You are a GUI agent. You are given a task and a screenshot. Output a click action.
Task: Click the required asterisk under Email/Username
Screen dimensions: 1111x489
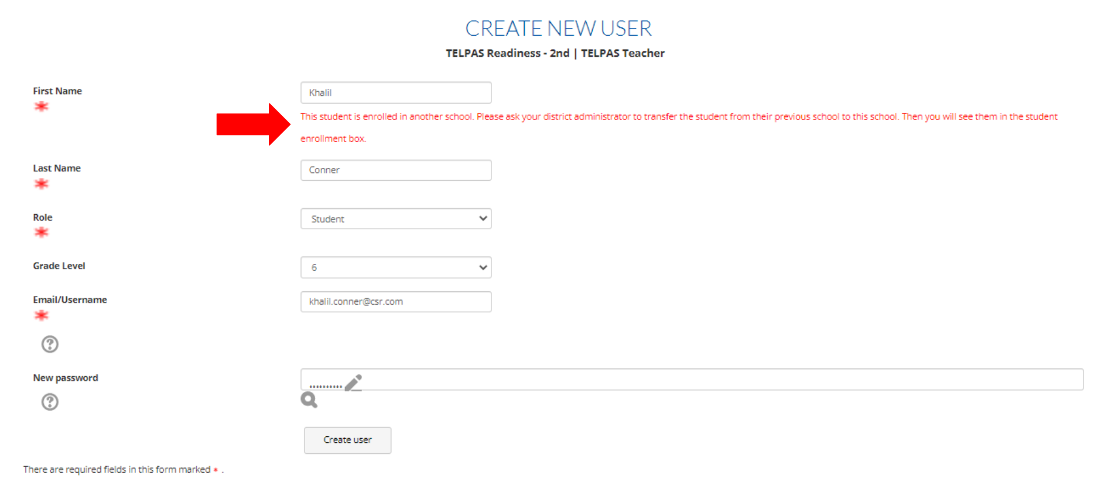pyautogui.click(x=41, y=315)
